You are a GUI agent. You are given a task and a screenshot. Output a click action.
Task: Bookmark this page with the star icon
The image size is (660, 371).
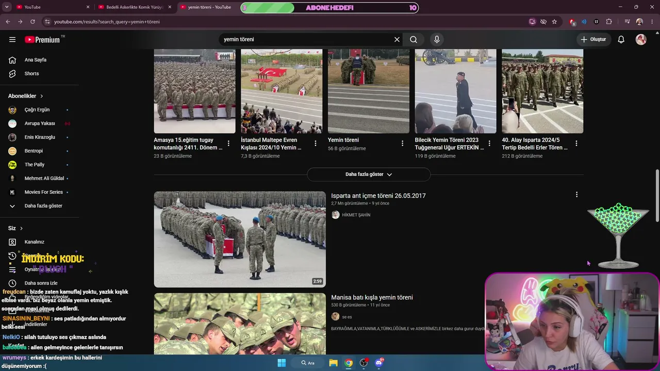click(554, 22)
